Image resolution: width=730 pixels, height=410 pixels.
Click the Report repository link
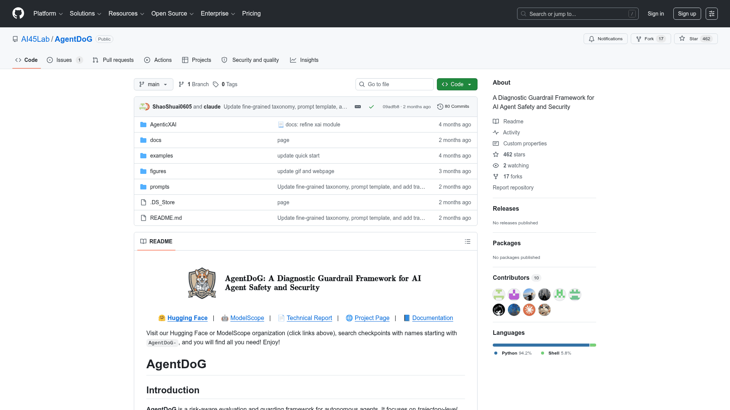click(x=513, y=188)
